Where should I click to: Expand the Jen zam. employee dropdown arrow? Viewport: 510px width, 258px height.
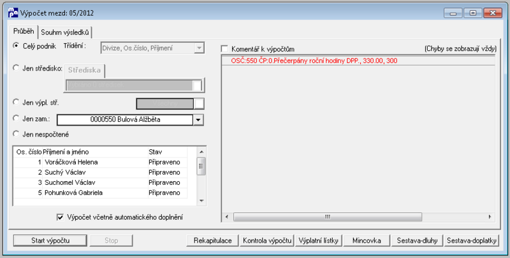tap(198, 119)
